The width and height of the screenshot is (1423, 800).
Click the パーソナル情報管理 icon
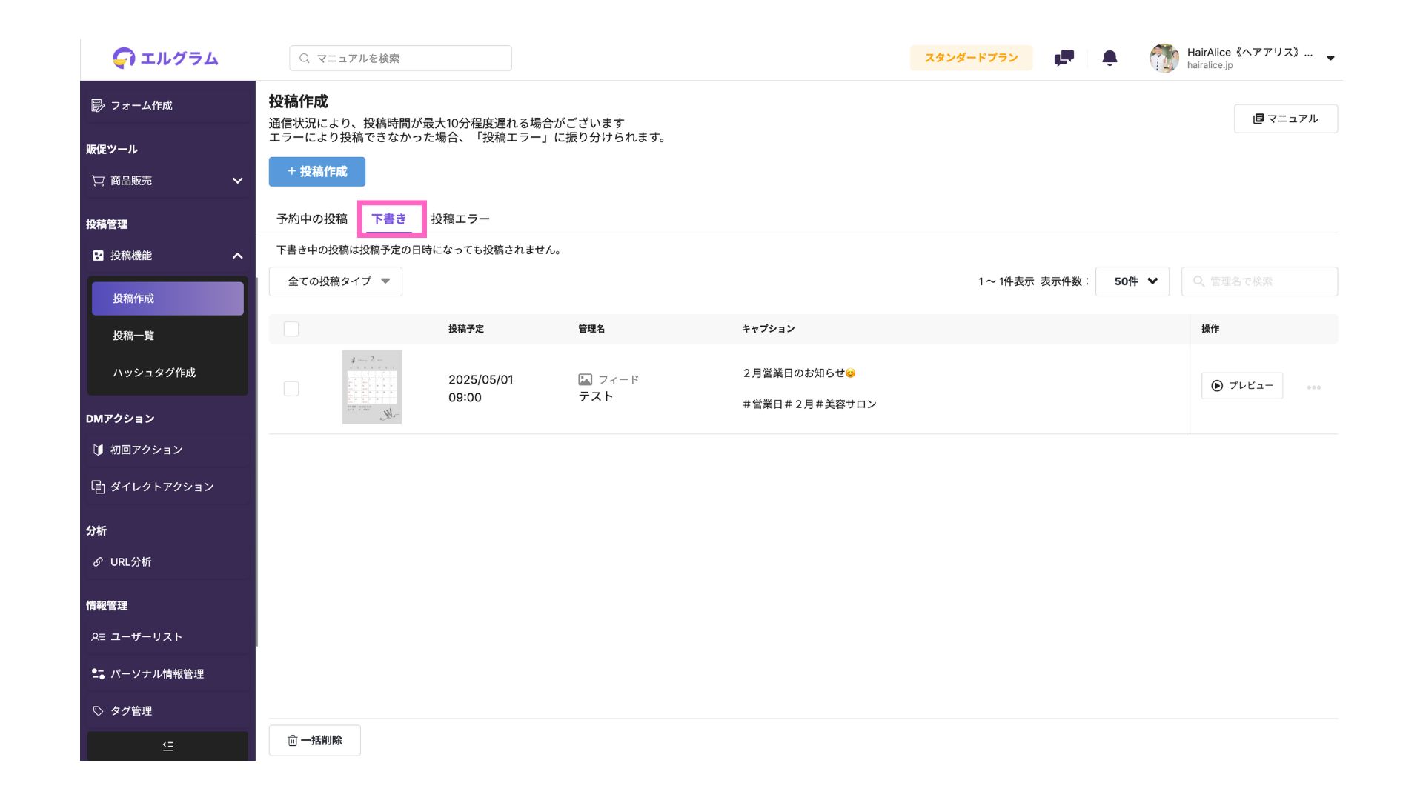pos(98,673)
